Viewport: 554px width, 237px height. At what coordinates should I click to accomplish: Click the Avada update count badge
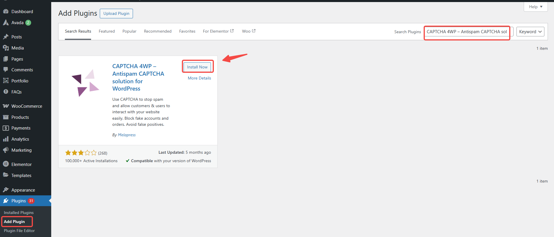28,22
